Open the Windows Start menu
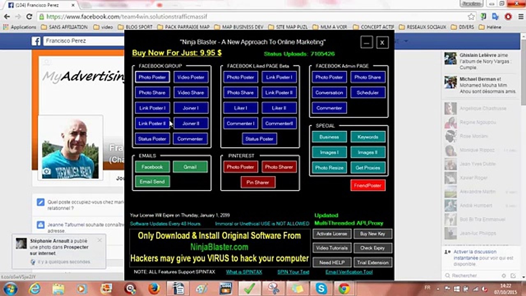The image size is (526, 296). [9, 288]
